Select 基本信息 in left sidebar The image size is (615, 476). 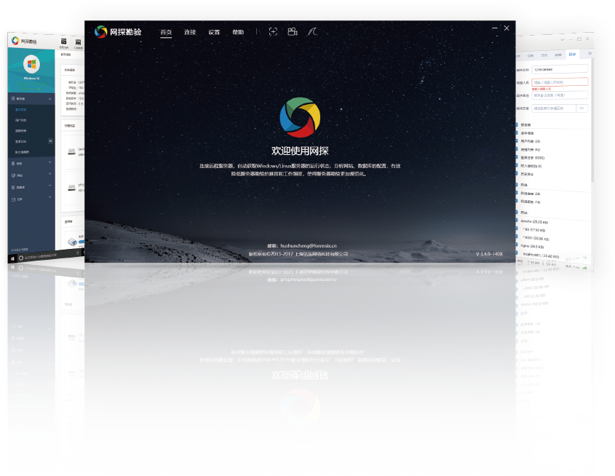pyautogui.click(x=21, y=110)
